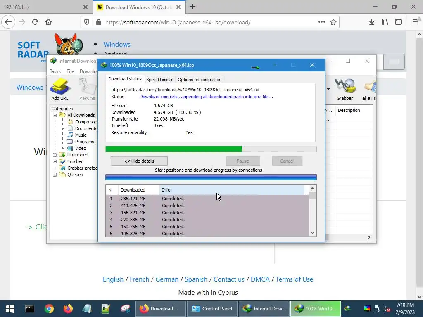Open the Firefox hamburger menu
The image size is (423, 317).
click(415, 22)
